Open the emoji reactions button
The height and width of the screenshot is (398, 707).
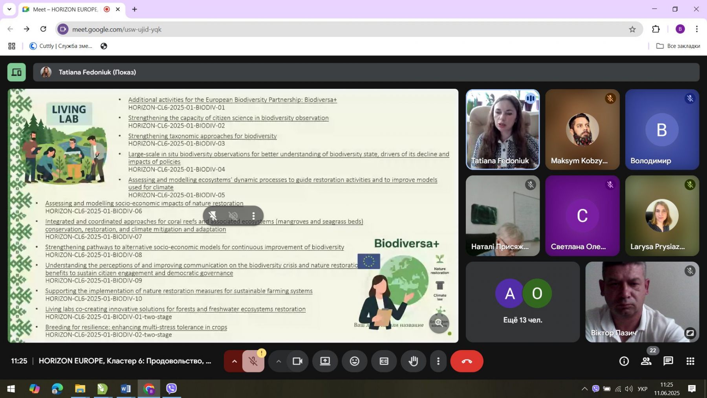click(x=354, y=361)
